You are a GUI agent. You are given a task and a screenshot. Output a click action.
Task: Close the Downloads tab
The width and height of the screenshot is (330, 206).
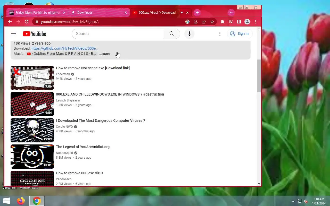(126, 12)
